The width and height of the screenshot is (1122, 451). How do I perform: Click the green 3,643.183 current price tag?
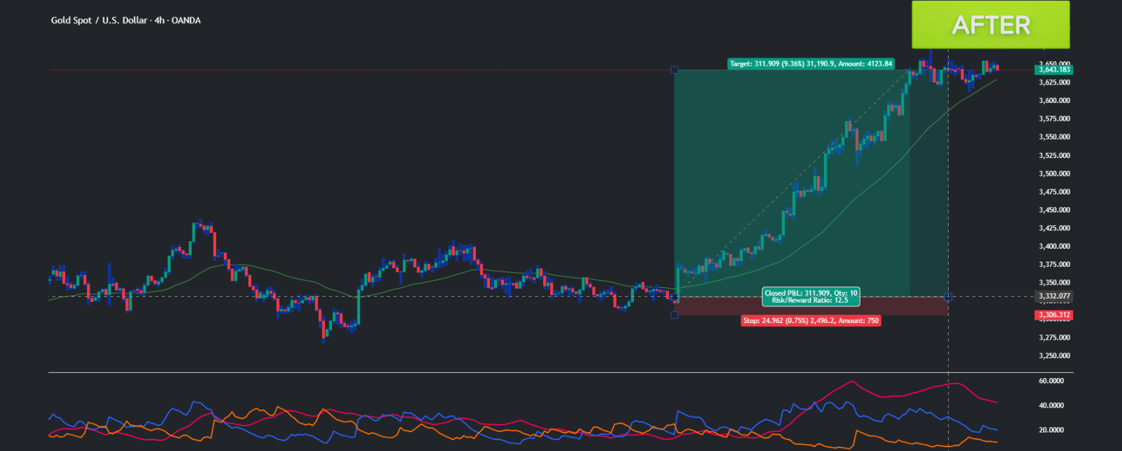point(1054,70)
